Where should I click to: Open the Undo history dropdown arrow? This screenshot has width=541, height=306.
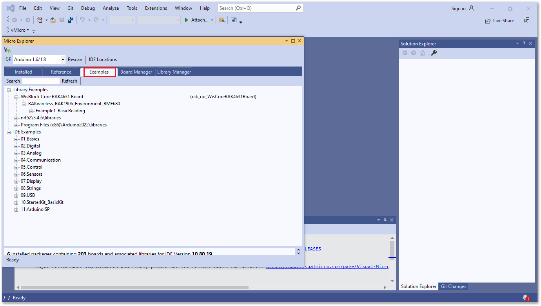(89, 20)
